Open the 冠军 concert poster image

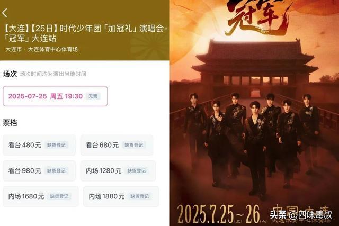[x=254, y=113]
